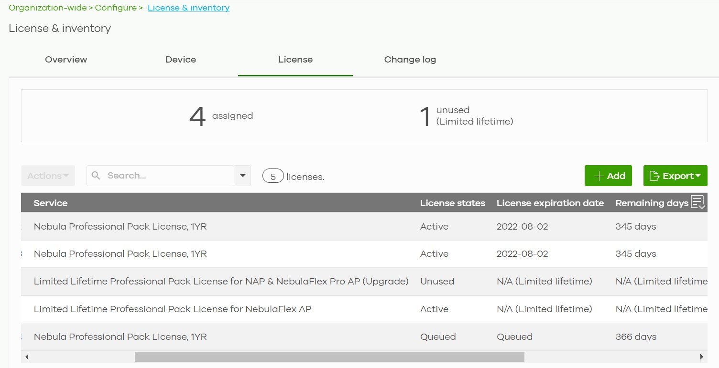Click the scrollbar right arrow
Image resolution: width=719 pixels, height=368 pixels.
pos(701,357)
